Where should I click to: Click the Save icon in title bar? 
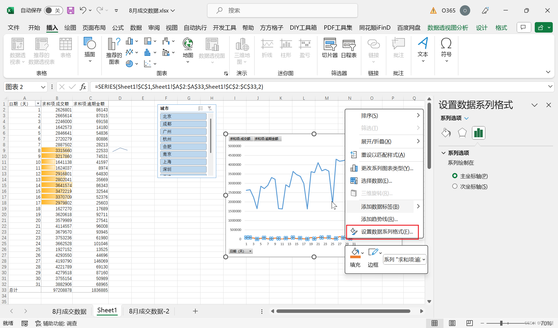tap(71, 10)
